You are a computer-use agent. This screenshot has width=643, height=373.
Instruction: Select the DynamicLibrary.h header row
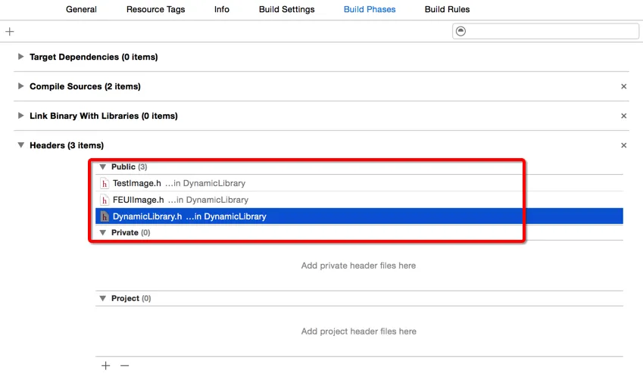(359, 216)
